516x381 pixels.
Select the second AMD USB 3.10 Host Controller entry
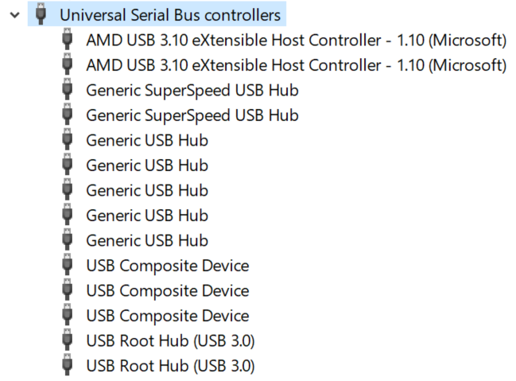(296, 65)
